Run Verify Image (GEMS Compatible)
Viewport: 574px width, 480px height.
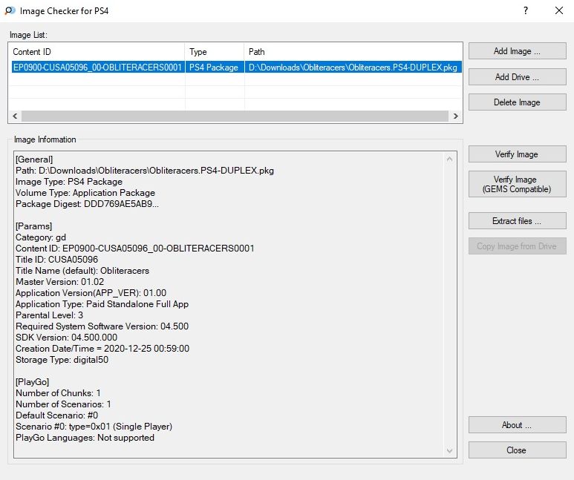click(518, 184)
